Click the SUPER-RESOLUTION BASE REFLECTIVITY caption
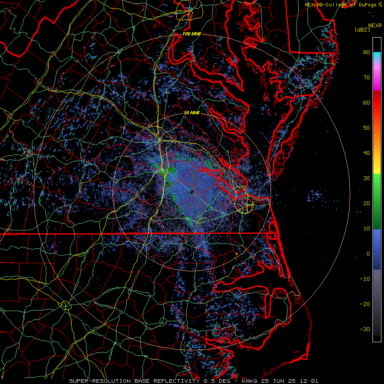 (x=134, y=381)
